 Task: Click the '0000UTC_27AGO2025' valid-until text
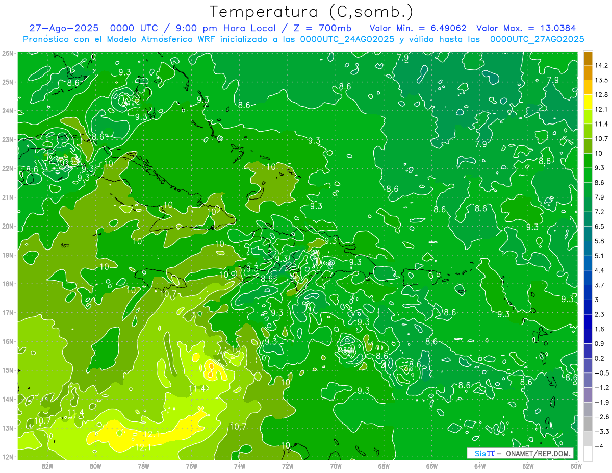click(537, 39)
